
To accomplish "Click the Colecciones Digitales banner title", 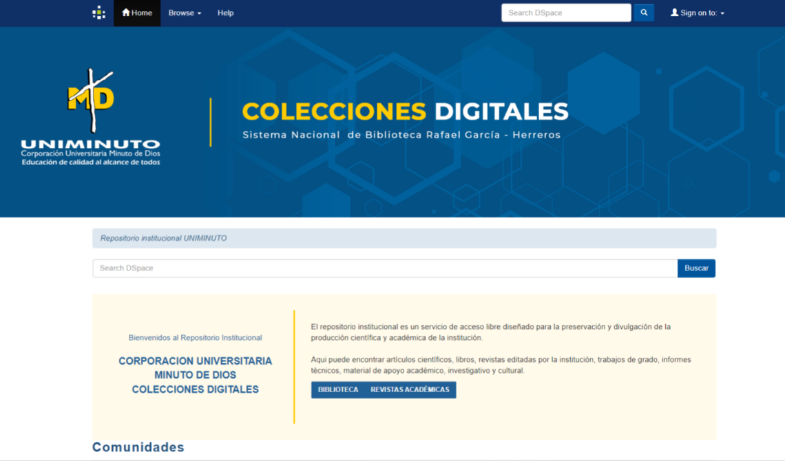I will [x=406, y=111].
